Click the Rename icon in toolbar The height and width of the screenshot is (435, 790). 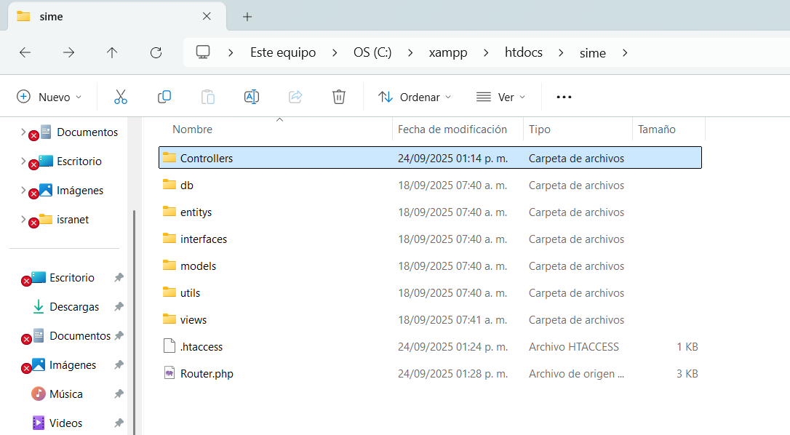click(252, 97)
